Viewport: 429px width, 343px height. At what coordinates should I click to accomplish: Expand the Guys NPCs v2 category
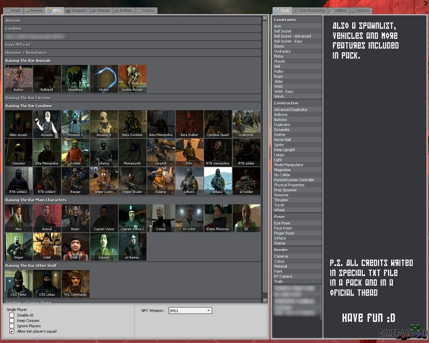[132, 45]
